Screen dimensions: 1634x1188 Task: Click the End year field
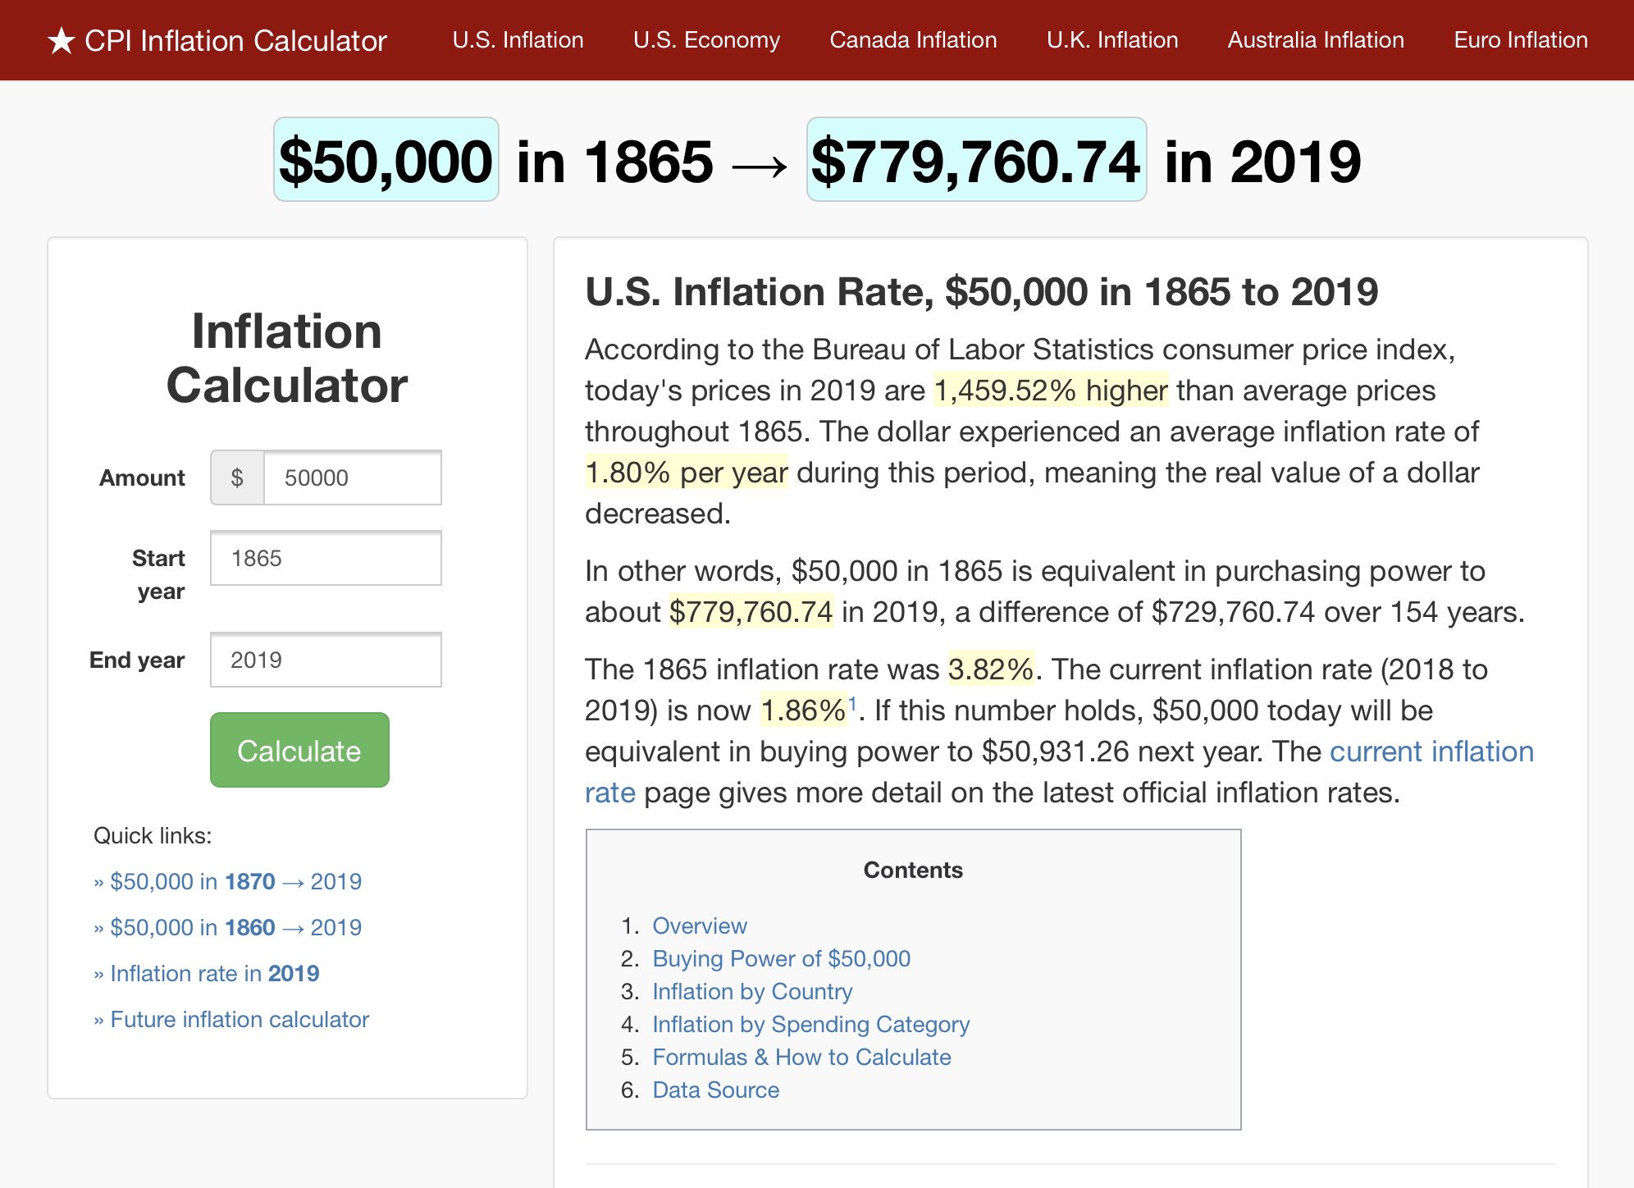tap(326, 660)
